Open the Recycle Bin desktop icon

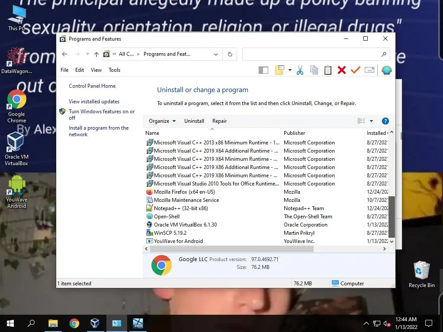tap(421, 275)
